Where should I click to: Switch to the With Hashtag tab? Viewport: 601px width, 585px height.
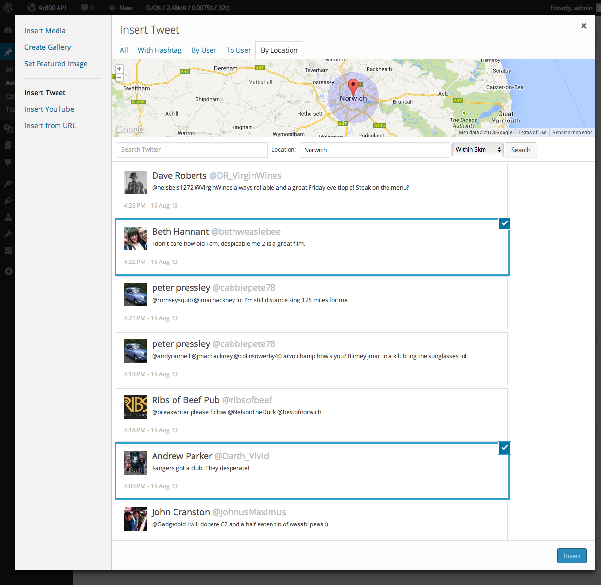point(160,50)
